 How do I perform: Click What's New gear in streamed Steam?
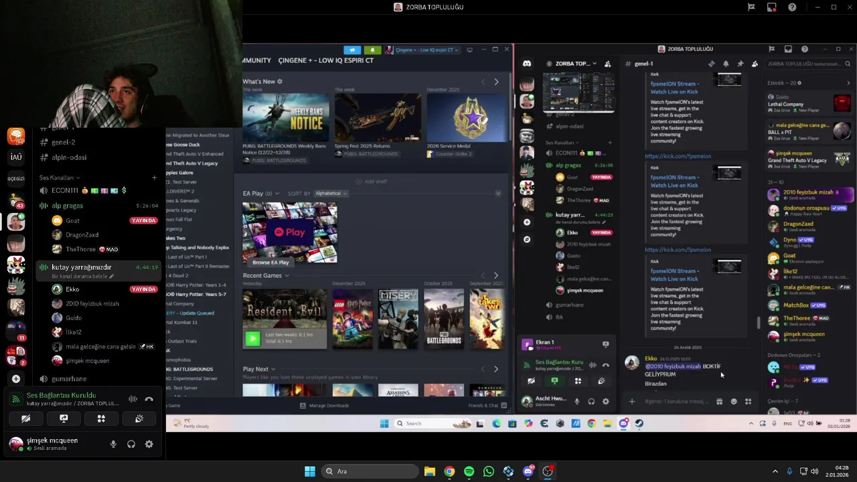pos(279,82)
